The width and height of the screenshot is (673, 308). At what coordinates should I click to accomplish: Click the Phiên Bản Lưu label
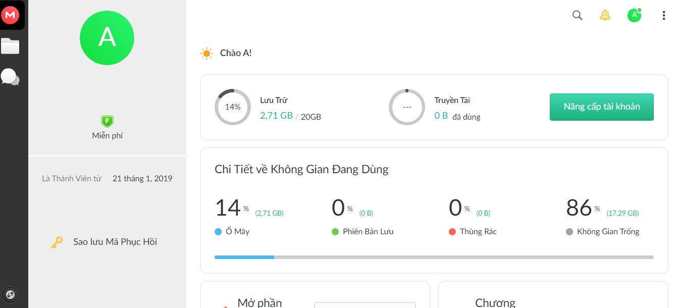coord(368,232)
